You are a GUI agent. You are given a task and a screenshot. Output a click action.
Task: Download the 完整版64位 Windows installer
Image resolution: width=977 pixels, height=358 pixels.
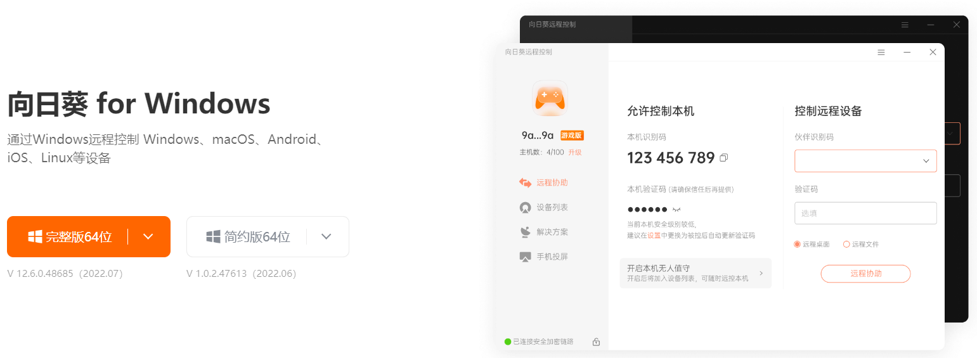[70, 237]
